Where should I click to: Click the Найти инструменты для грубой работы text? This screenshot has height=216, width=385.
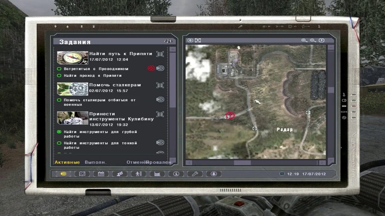(100, 134)
